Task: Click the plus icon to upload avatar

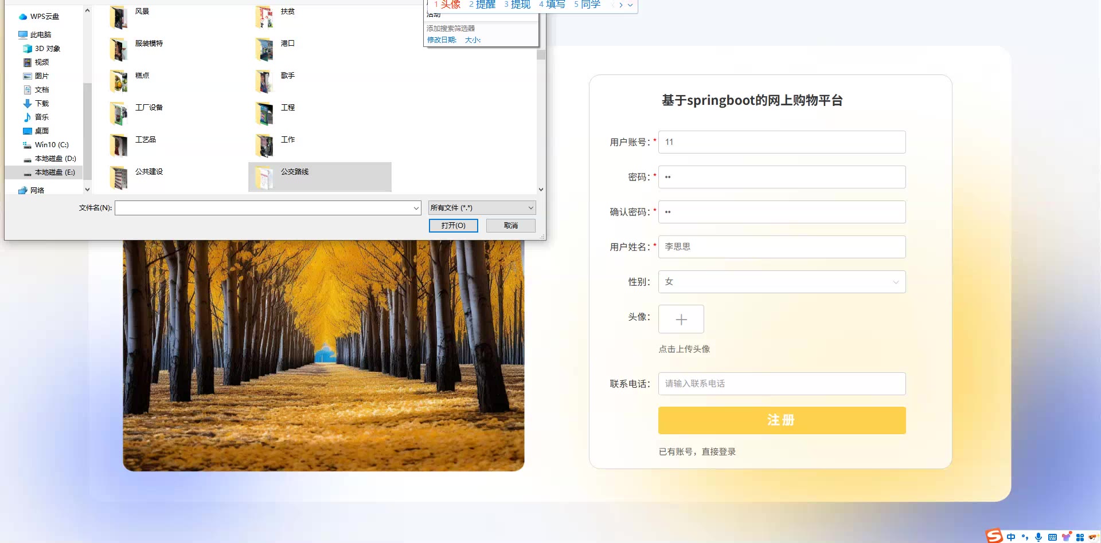Action: pyautogui.click(x=681, y=319)
